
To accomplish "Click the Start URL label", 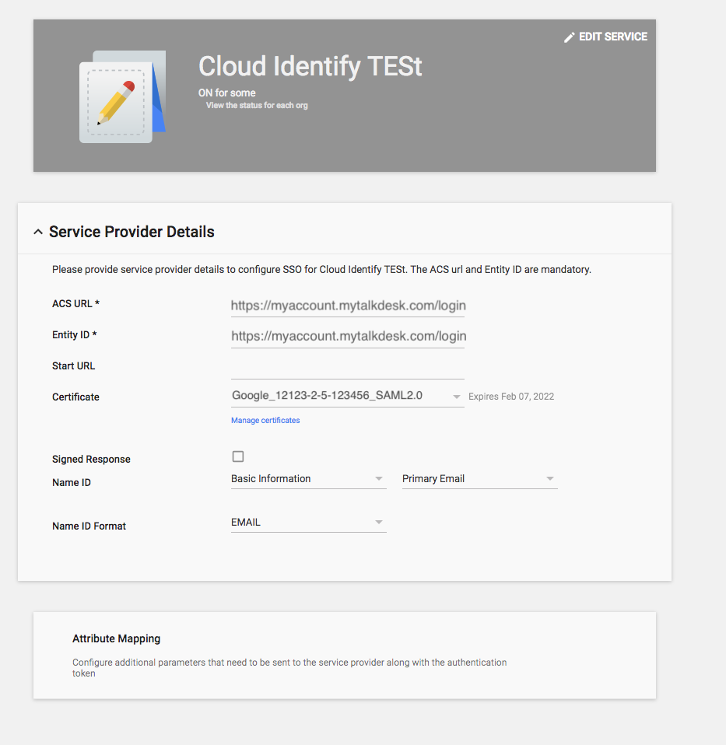I will click(74, 366).
